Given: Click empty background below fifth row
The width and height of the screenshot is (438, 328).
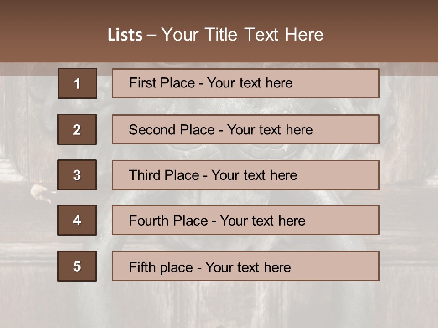Looking at the screenshot, I should (219, 305).
